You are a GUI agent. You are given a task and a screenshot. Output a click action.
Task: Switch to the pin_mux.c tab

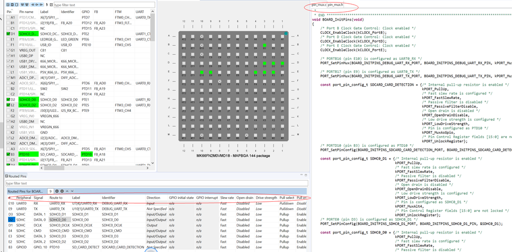[318, 5]
